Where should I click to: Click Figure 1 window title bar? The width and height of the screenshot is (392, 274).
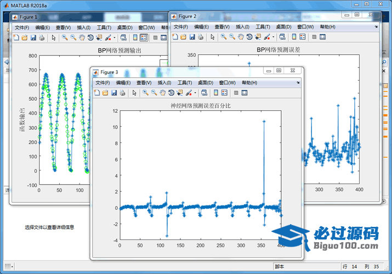point(89,17)
